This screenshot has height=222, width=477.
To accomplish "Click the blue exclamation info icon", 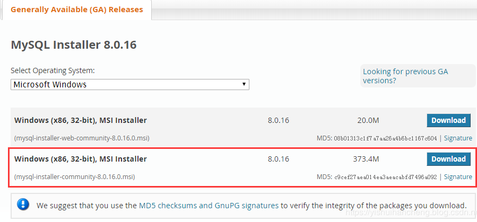I will pyautogui.click(x=23, y=205).
